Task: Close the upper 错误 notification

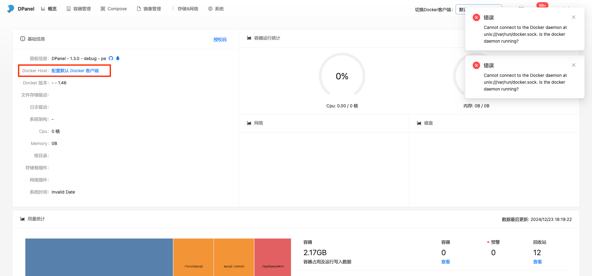Action: point(574,17)
